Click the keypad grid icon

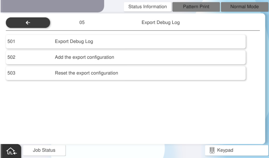pos(212,150)
